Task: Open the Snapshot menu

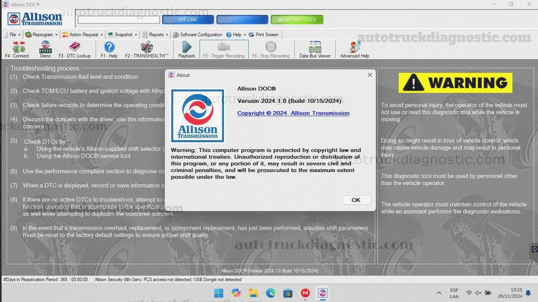Action: (123, 35)
